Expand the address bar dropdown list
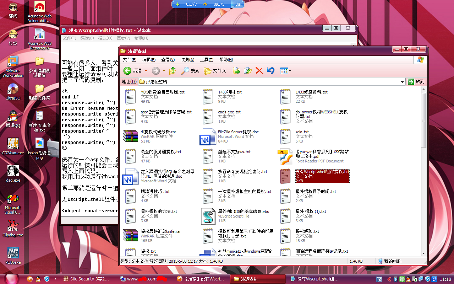 pyautogui.click(x=402, y=82)
